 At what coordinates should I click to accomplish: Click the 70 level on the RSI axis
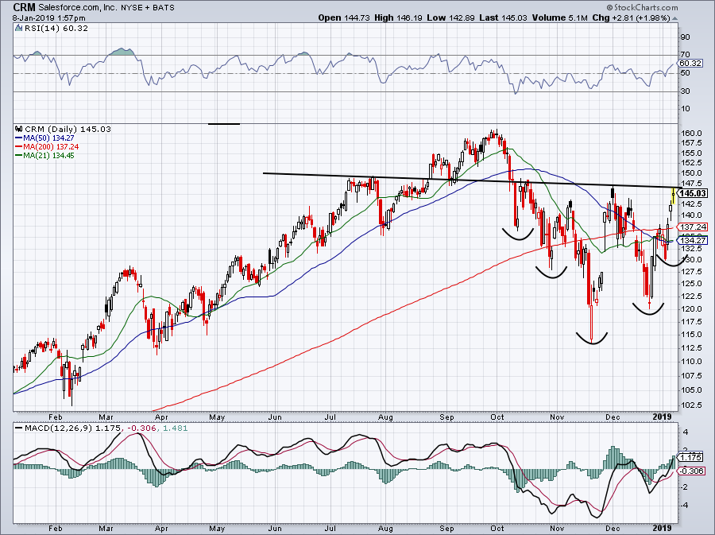click(685, 55)
